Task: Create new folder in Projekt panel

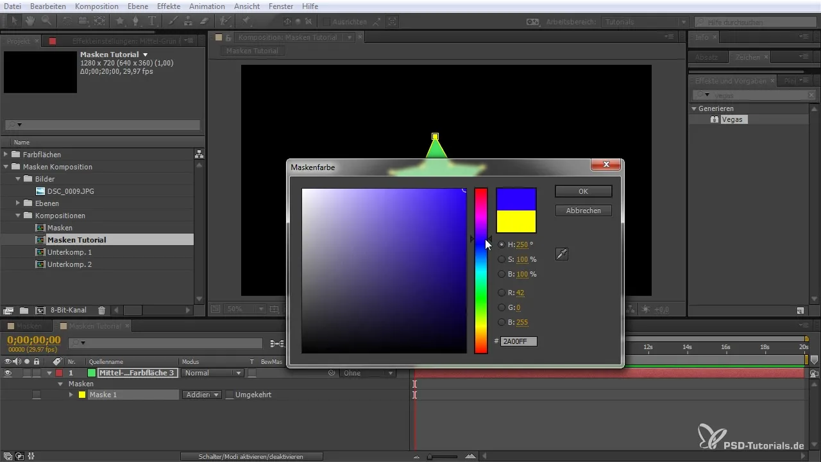Action: click(24, 310)
